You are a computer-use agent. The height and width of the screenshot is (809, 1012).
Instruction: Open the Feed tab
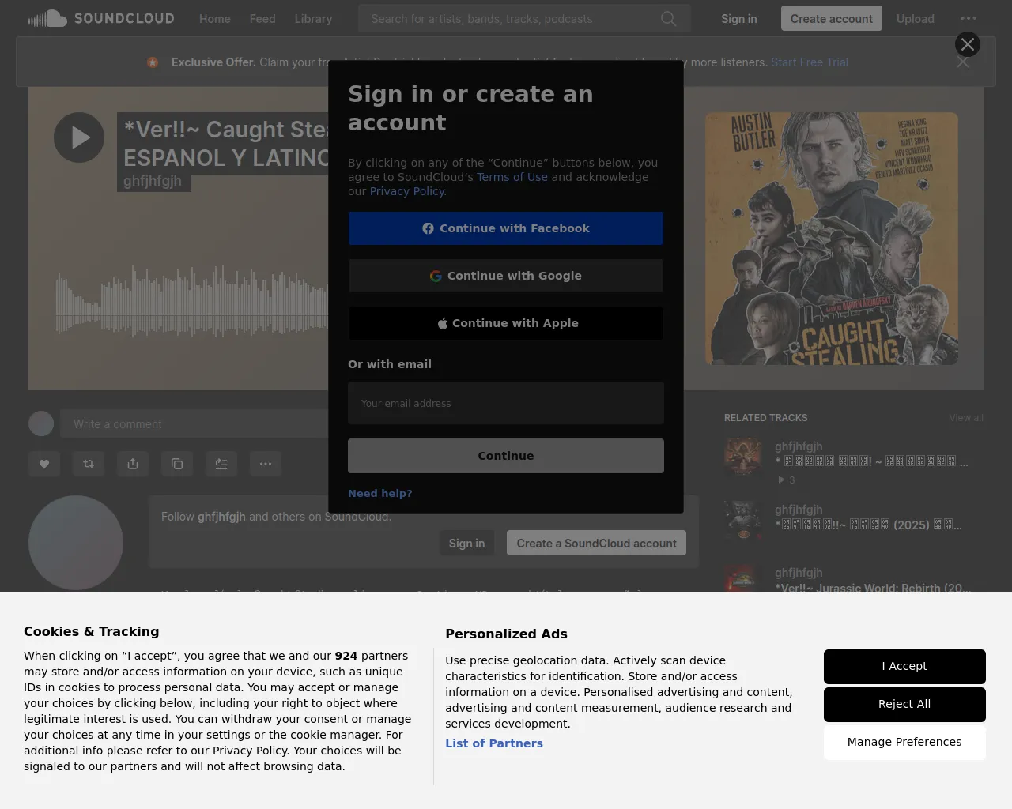click(x=262, y=18)
